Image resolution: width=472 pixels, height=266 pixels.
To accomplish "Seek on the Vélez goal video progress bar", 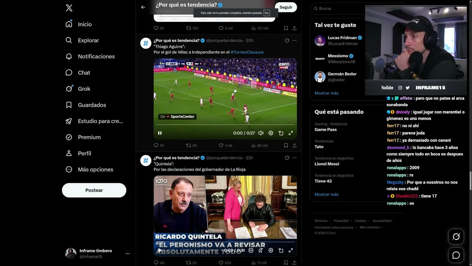I will click(x=225, y=125).
